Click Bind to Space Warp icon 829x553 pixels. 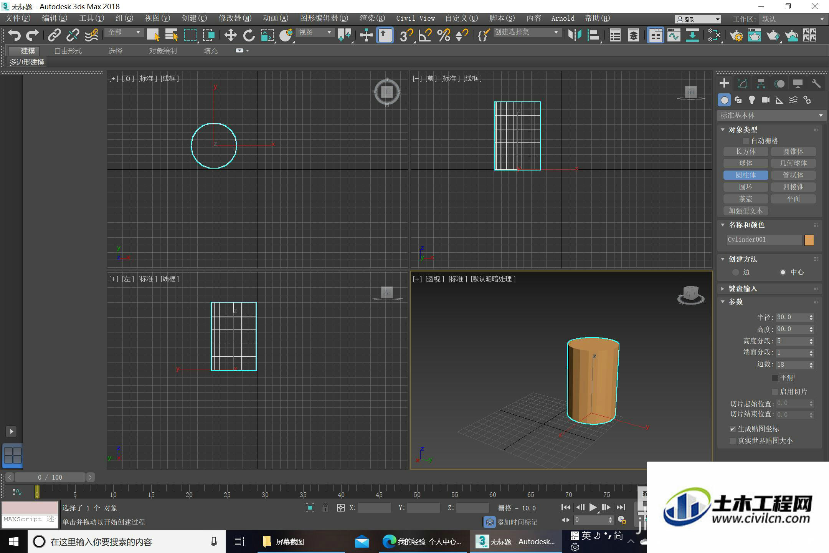91,35
